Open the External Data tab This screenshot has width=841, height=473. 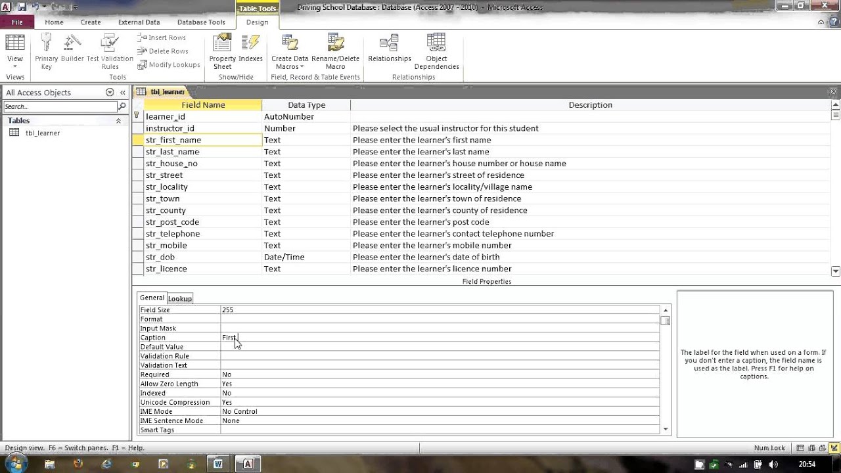point(139,22)
